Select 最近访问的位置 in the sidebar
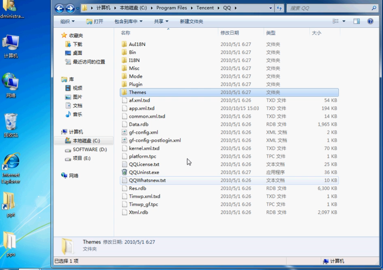Viewport: 383px width, 270px height. pyautogui.click(x=89, y=62)
